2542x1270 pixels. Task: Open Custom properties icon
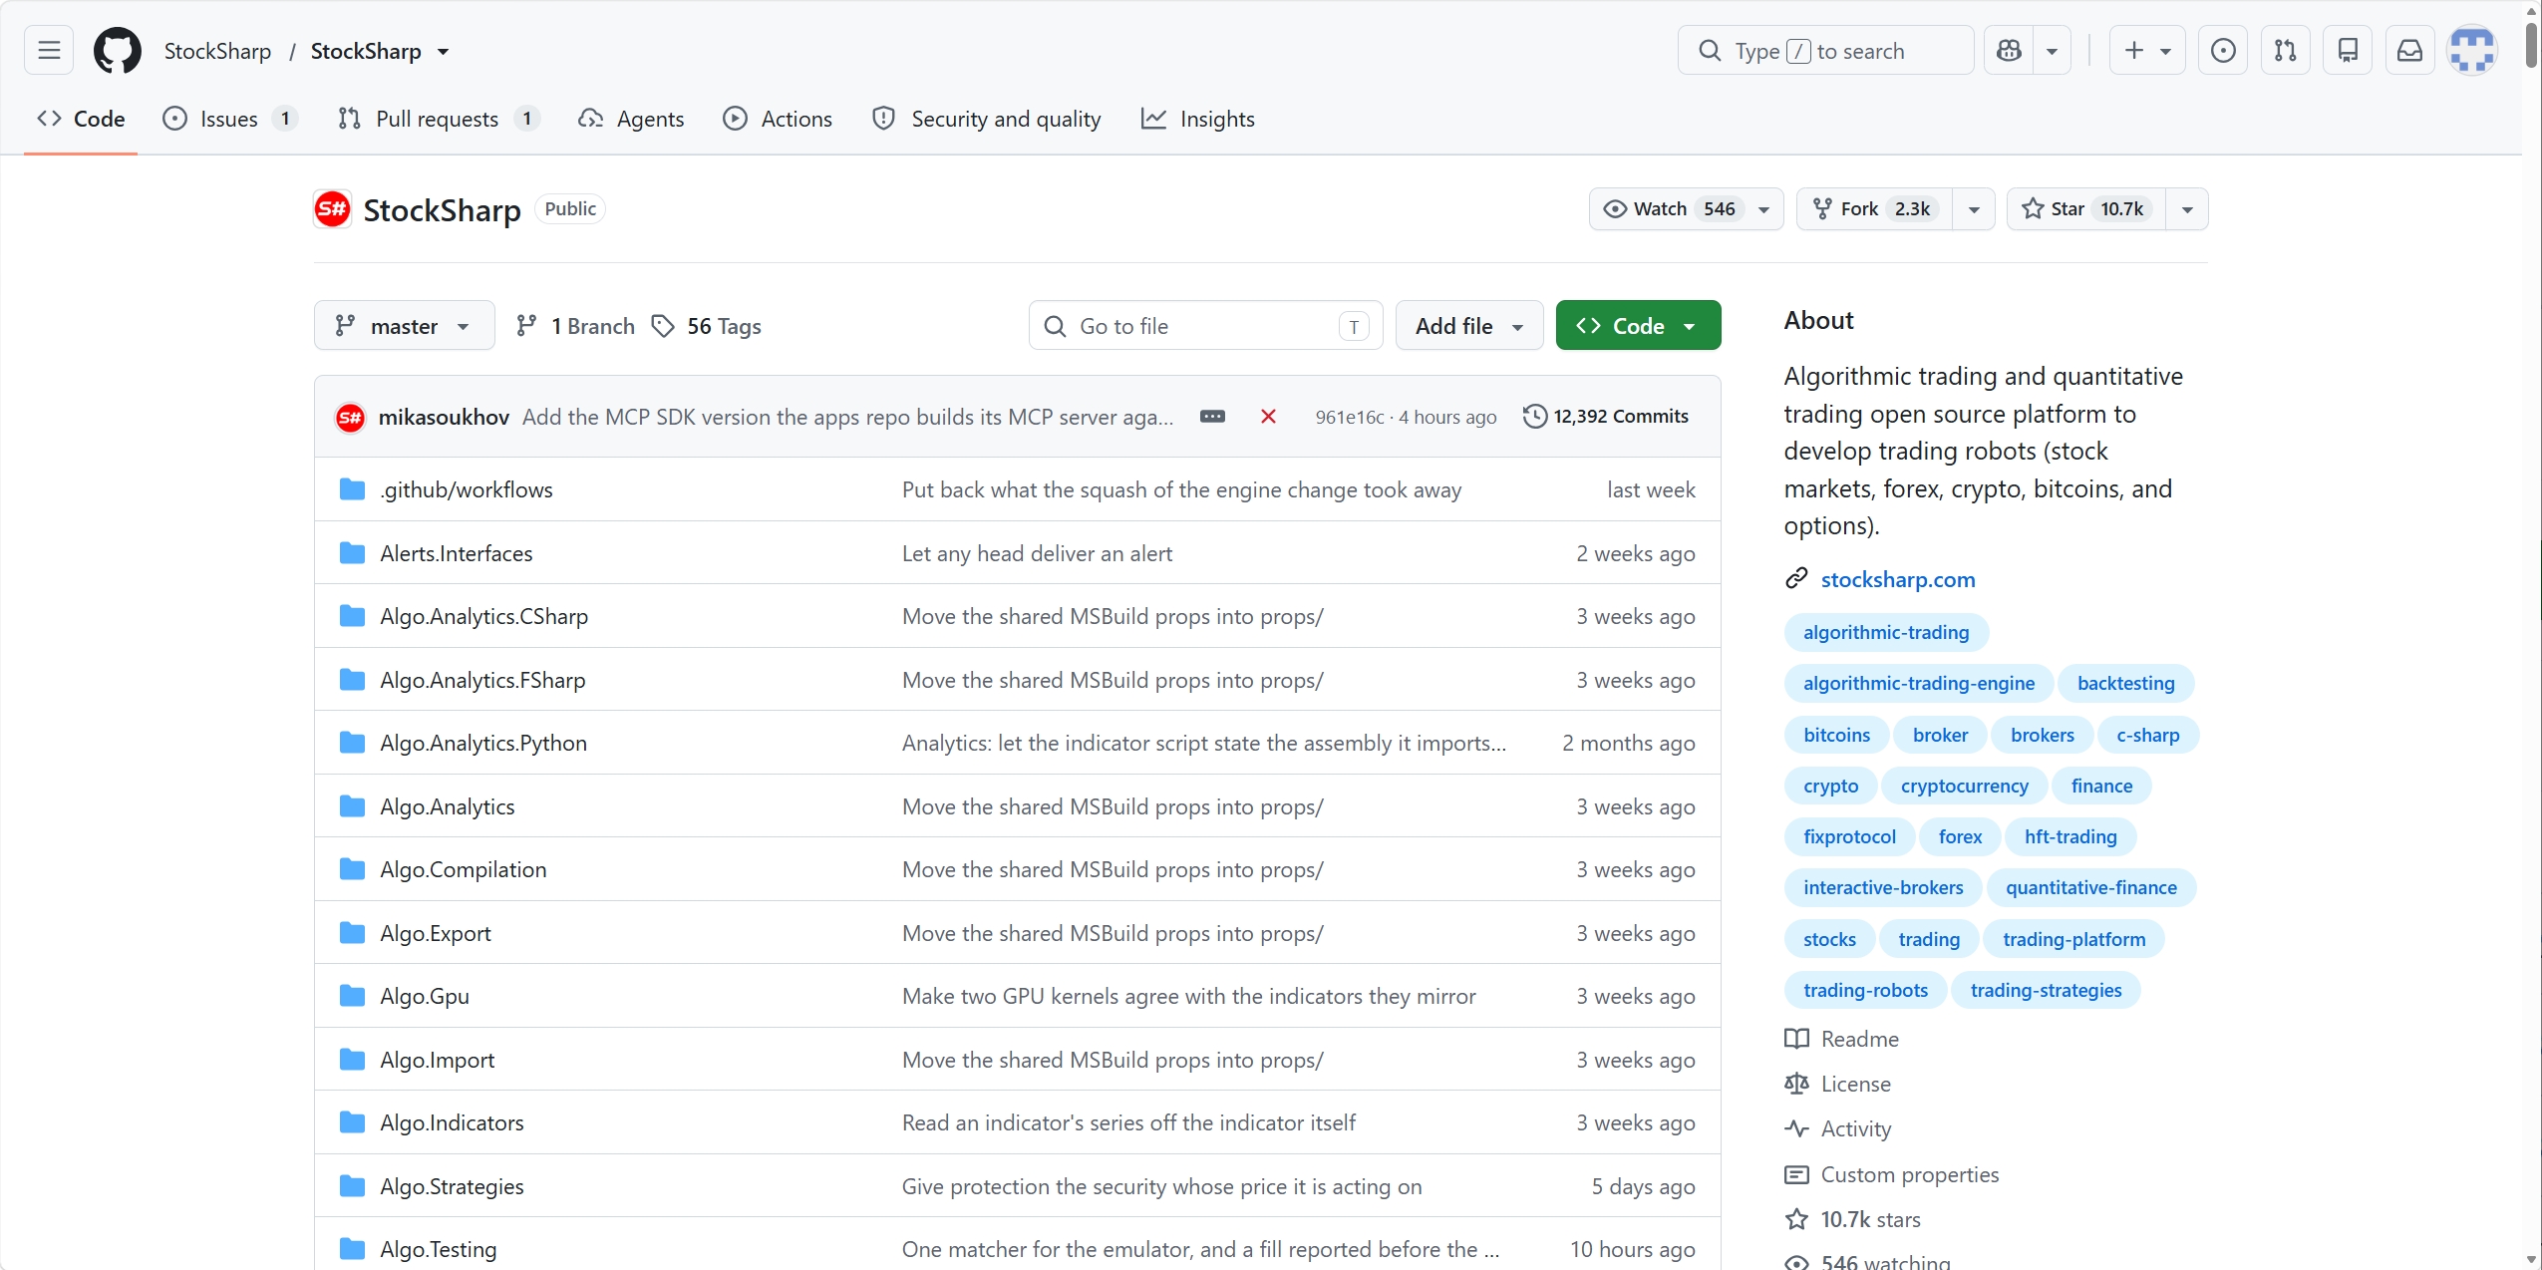click(1796, 1174)
